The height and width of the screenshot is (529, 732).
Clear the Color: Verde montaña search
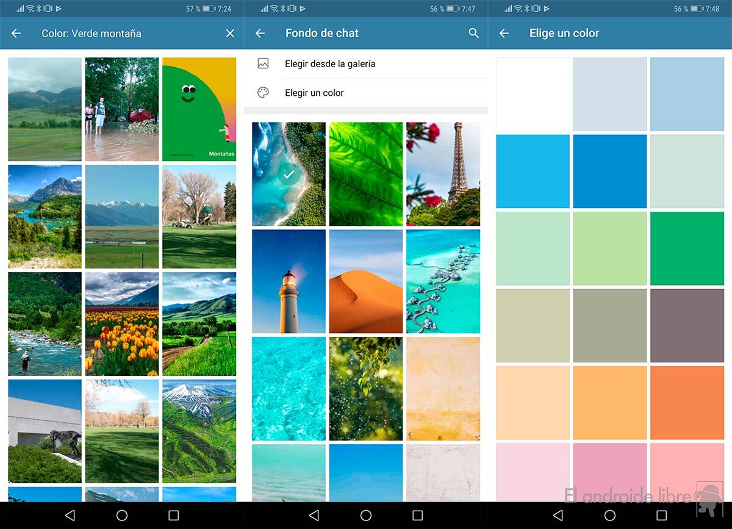coord(230,34)
